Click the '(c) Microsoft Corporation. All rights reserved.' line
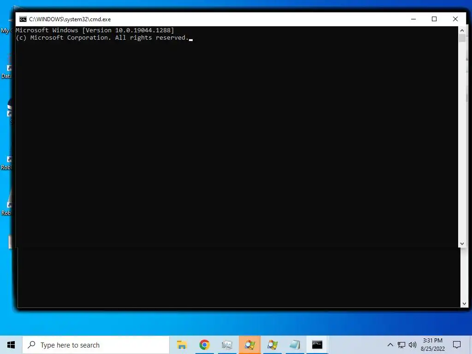Screen dimensions: 472x354 tap(102, 38)
